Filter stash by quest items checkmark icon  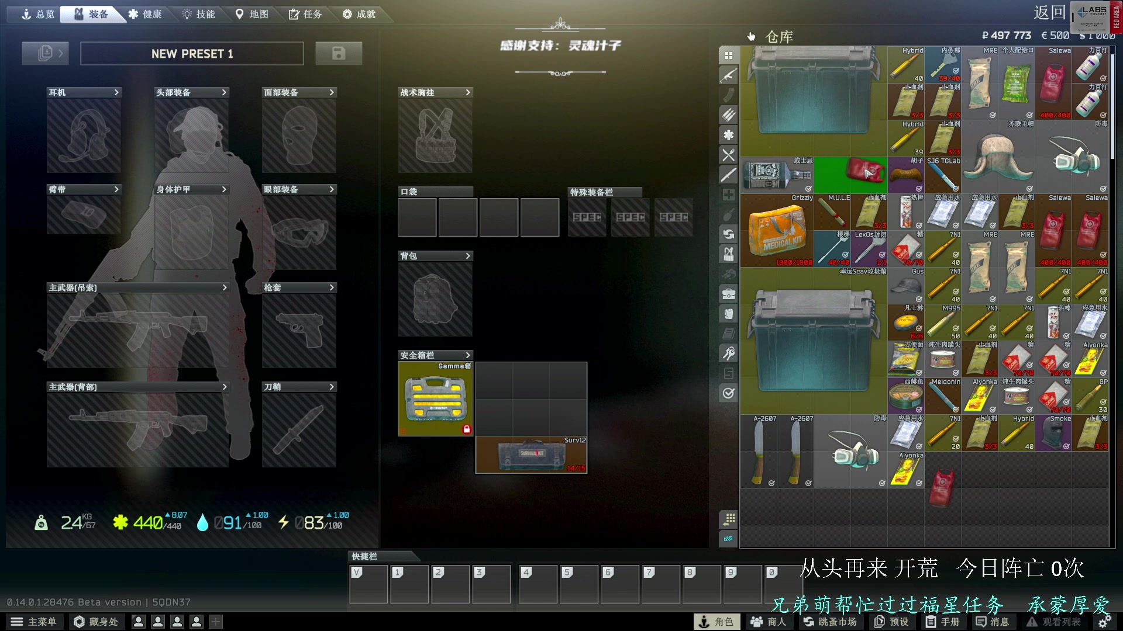pos(728,393)
